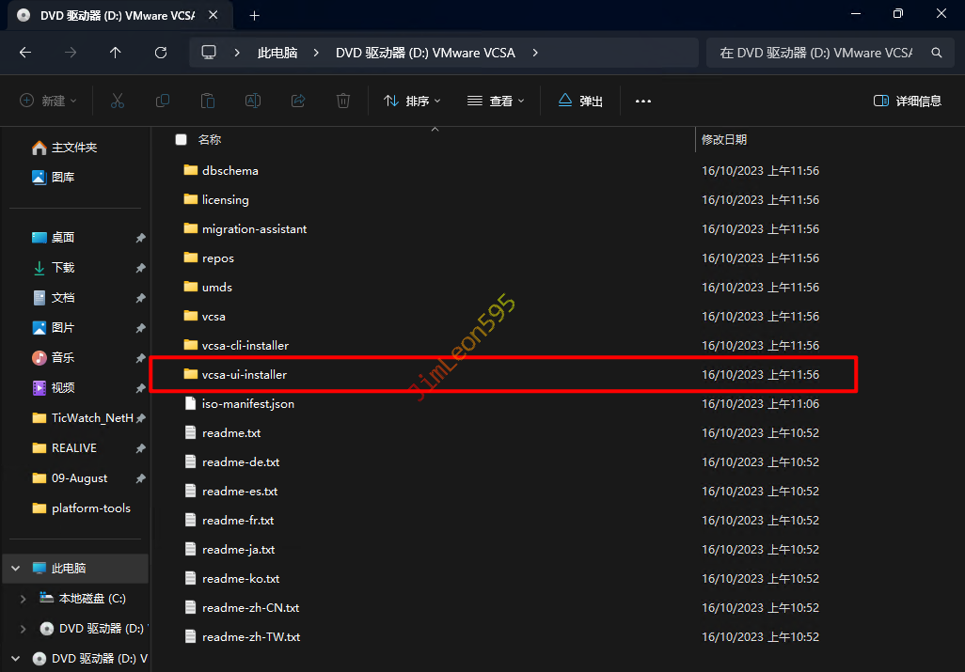965x672 pixels.
Task: Click the search box for DVD drive
Action: (816, 53)
